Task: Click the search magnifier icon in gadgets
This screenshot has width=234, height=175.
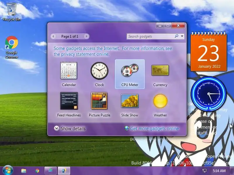Action: coord(177,36)
